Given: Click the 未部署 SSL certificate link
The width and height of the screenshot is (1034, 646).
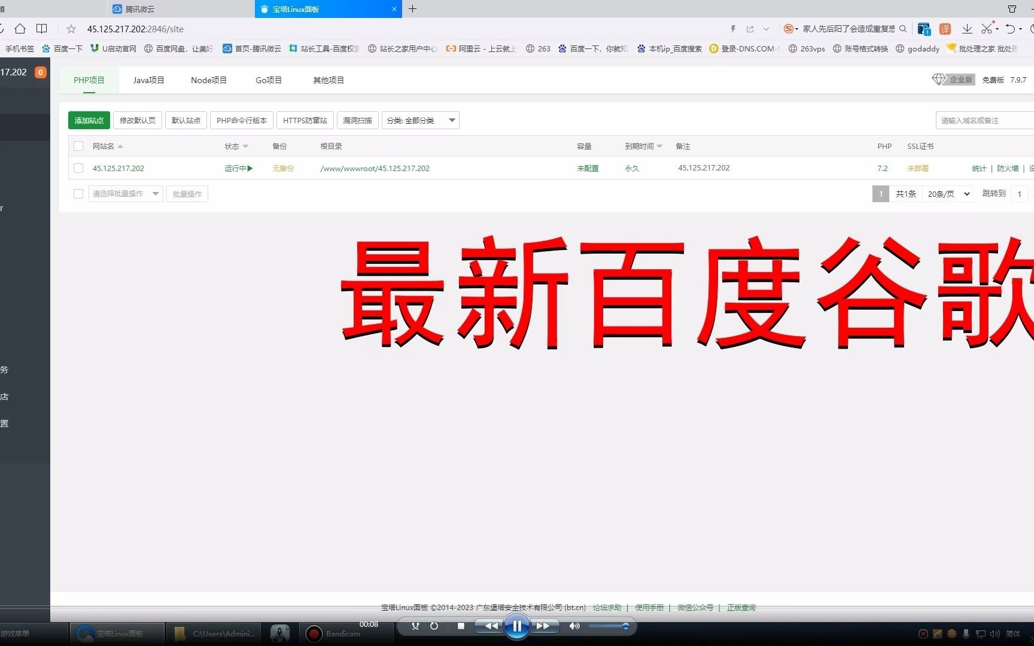Looking at the screenshot, I should point(918,168).
